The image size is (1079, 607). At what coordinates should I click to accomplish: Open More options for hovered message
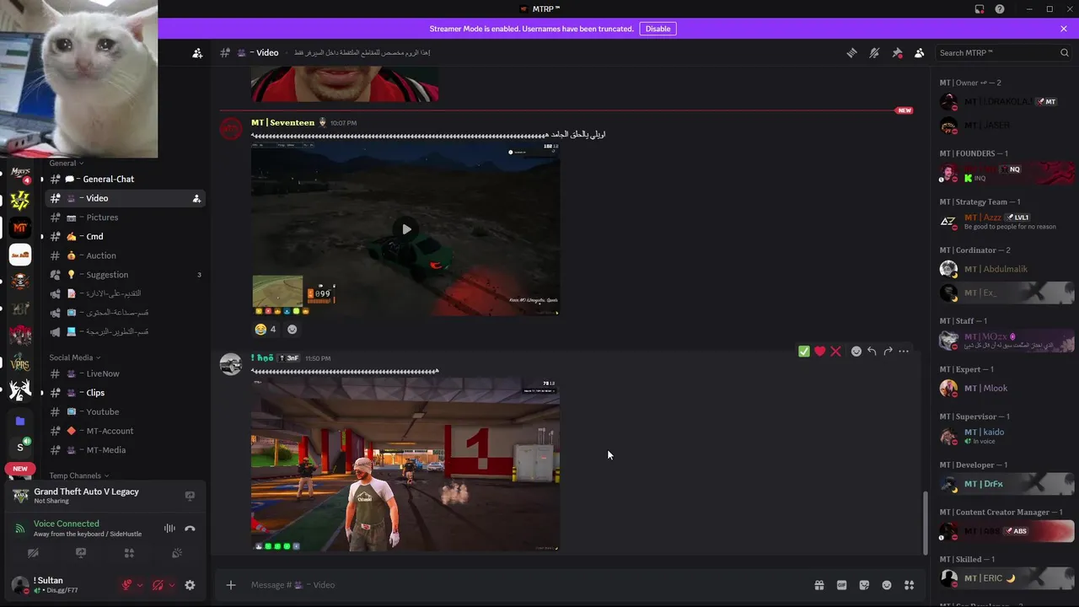click(x=904, y=352)
